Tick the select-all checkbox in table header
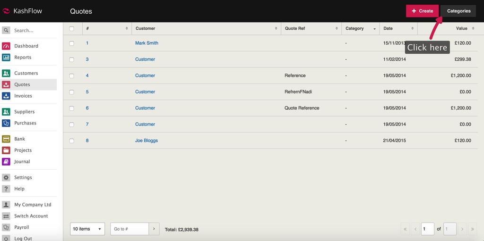Screen dimensions: 484x241 point(72,29)
